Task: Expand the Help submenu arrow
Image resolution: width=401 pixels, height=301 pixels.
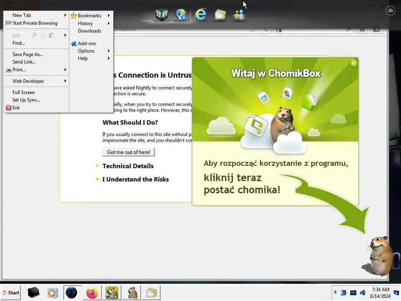Action: pos(109,58)
